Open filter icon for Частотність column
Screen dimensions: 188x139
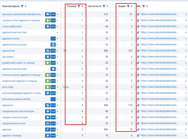104,6
